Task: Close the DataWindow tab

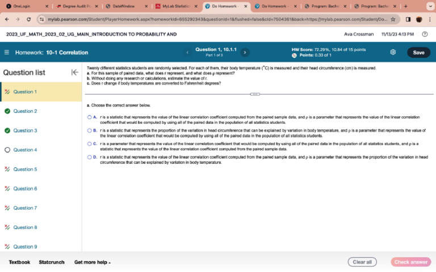Action: [x=146, y=6]
